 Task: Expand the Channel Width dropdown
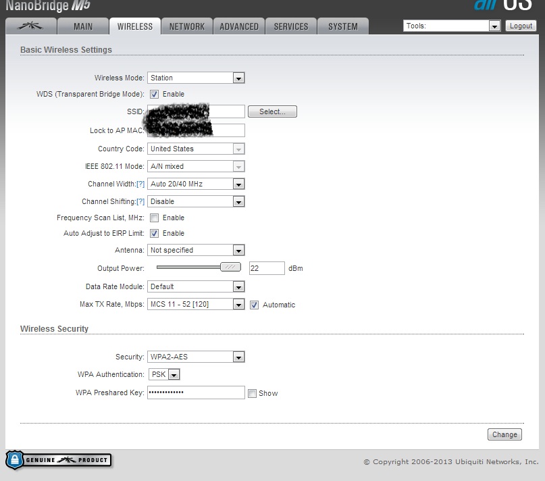click(x=196, y=184)
